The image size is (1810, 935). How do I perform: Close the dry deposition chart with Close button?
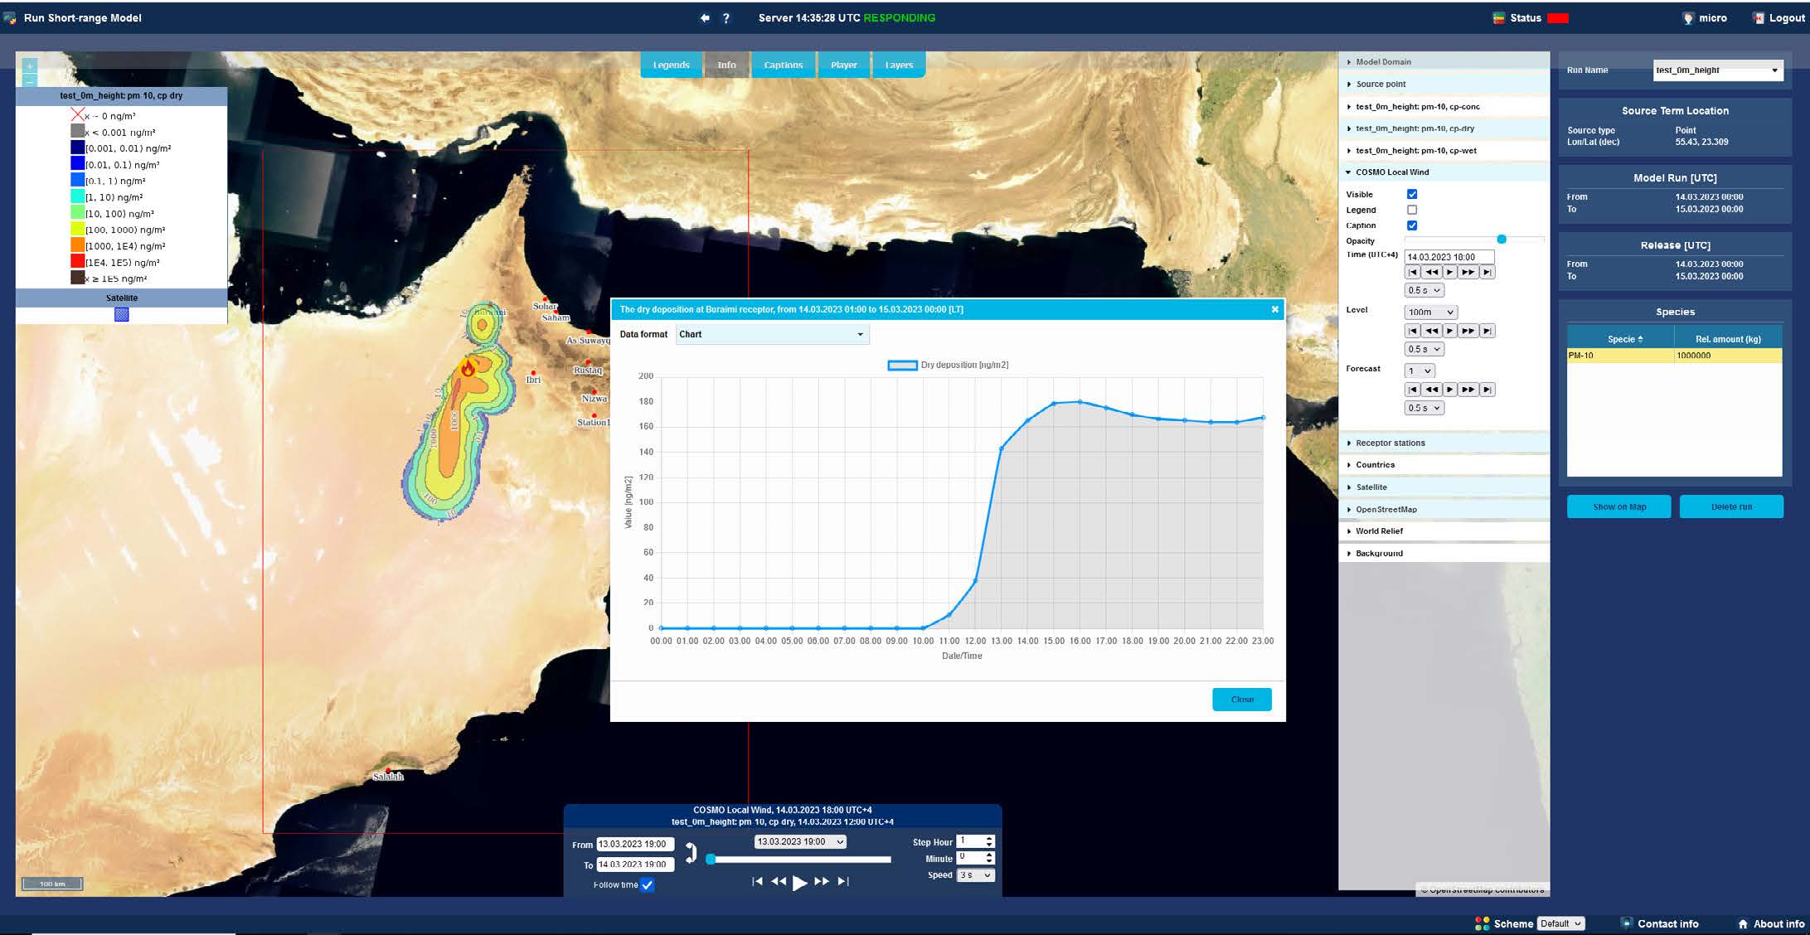[x=1241, y=699]
